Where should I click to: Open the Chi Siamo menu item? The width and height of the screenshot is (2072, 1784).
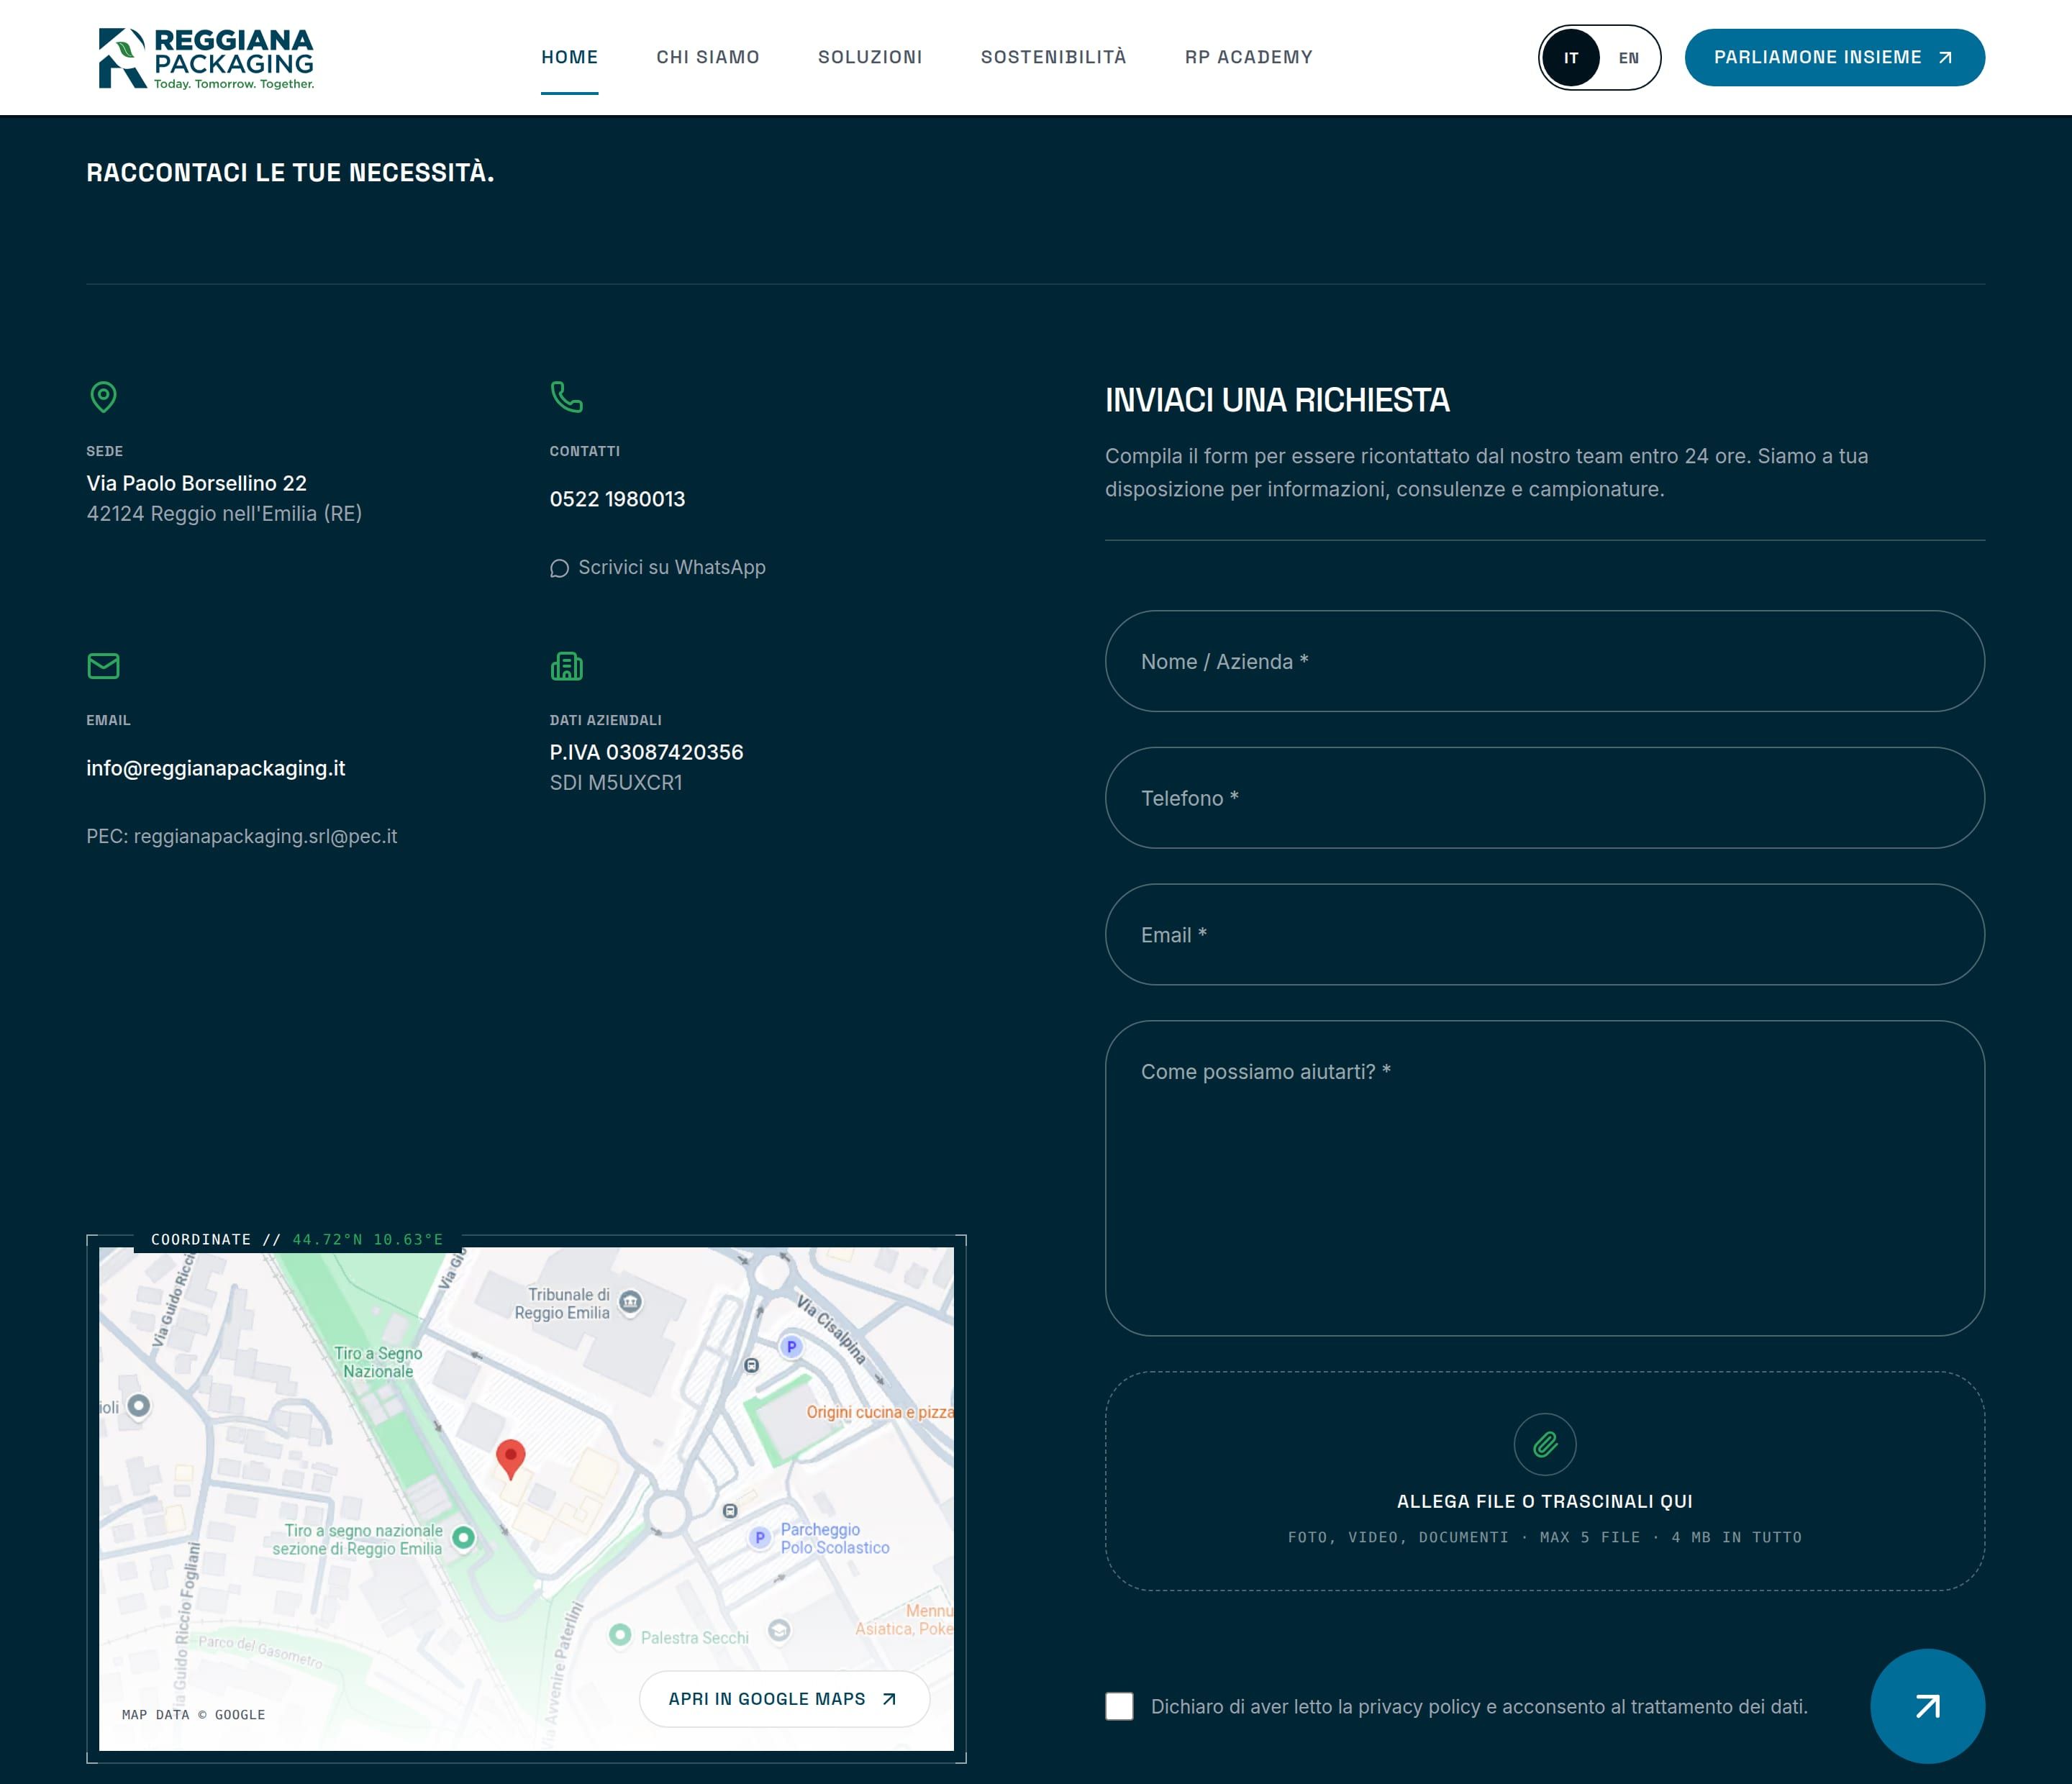(708, 57)
